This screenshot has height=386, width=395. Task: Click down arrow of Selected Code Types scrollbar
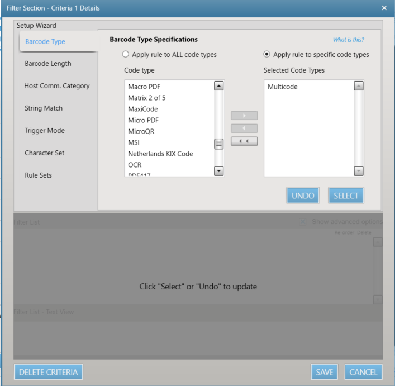[359, 171]
